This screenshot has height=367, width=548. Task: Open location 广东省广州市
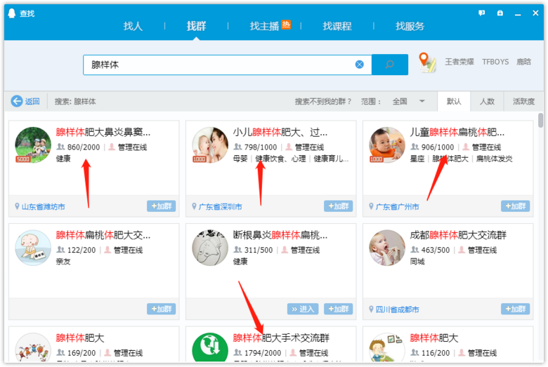pos(398,207)
